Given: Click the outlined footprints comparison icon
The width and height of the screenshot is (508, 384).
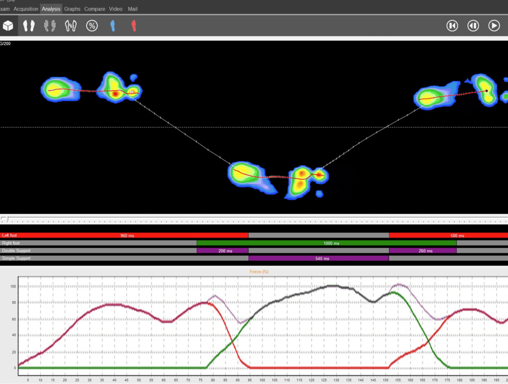Looking at the screenshot, I should [x=71, y=26].
